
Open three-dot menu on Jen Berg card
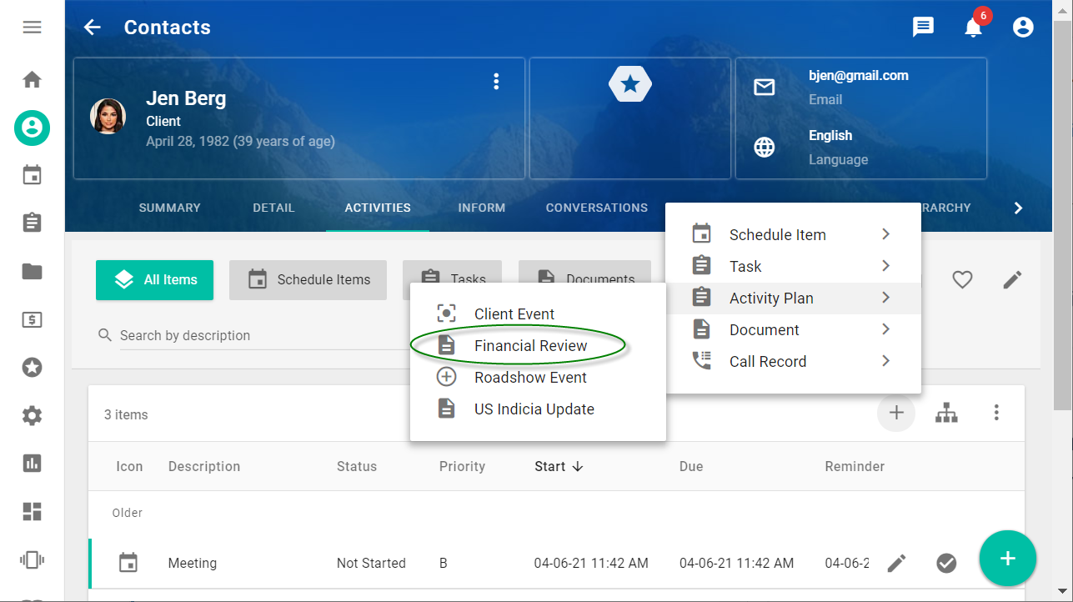496,82
